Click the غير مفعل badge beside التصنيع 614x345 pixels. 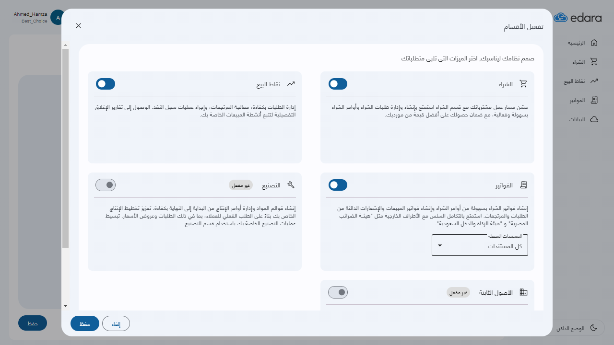(241, 185)
